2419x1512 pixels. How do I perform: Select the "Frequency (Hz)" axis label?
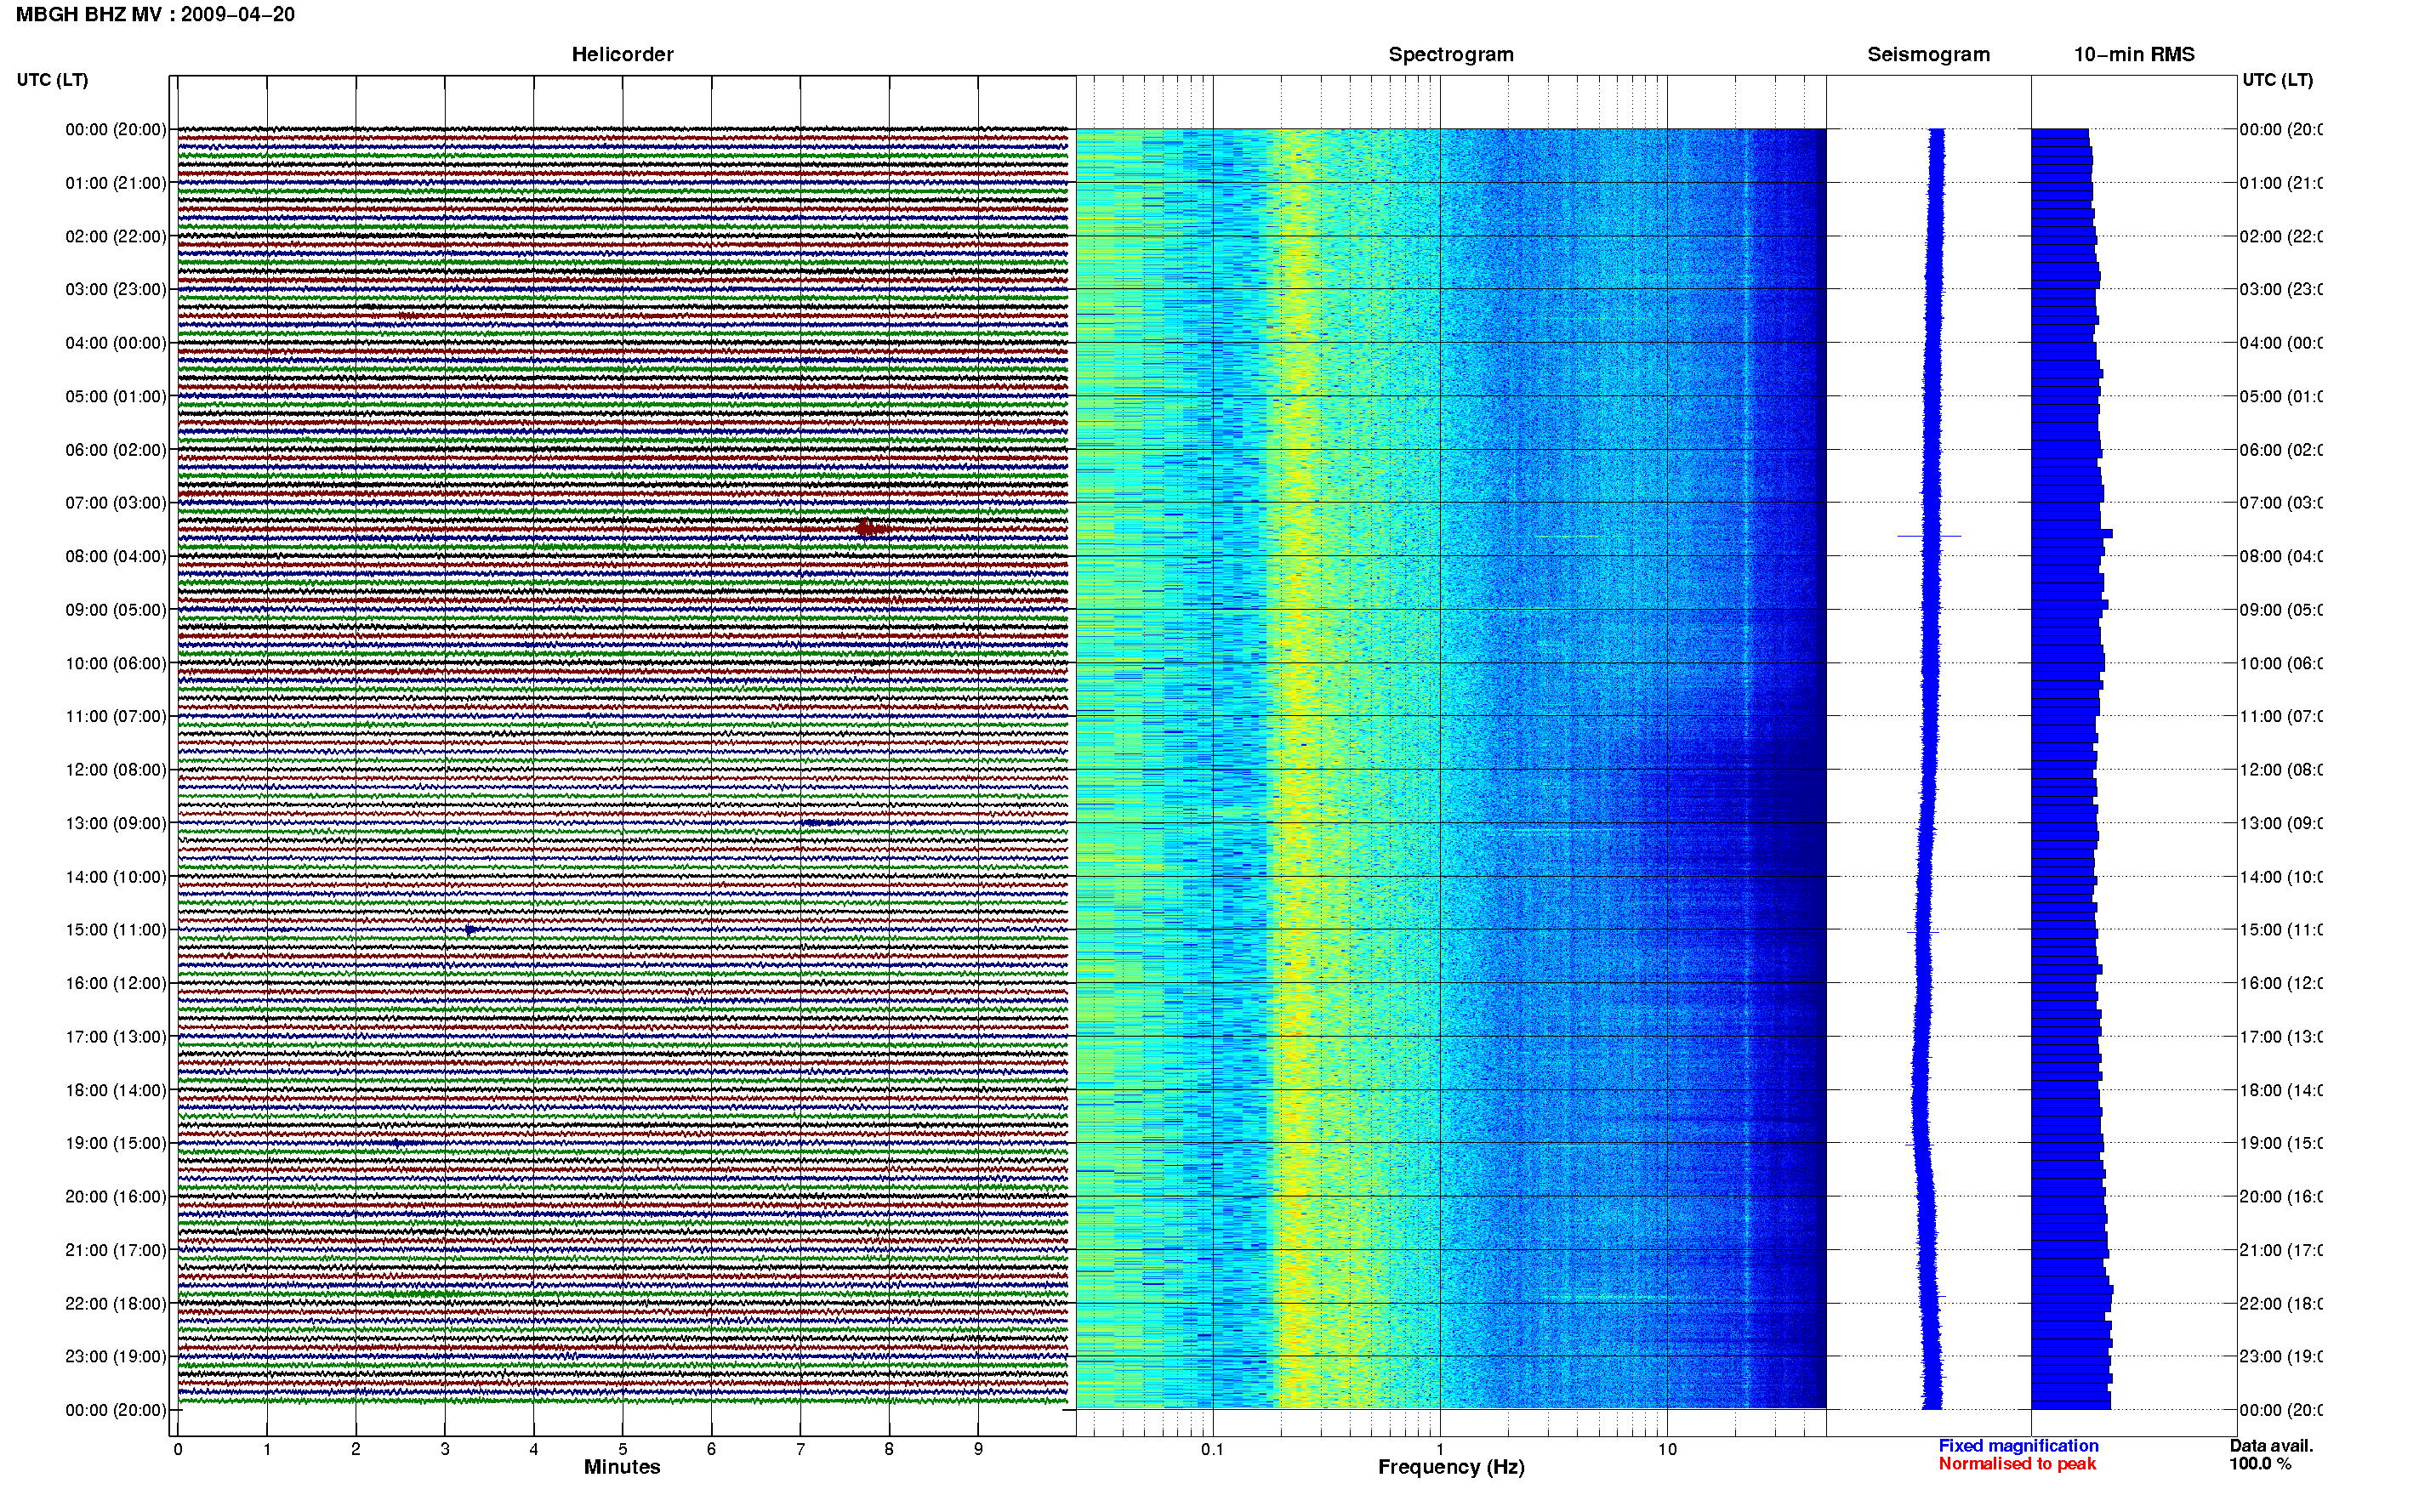point(1451,1467)
